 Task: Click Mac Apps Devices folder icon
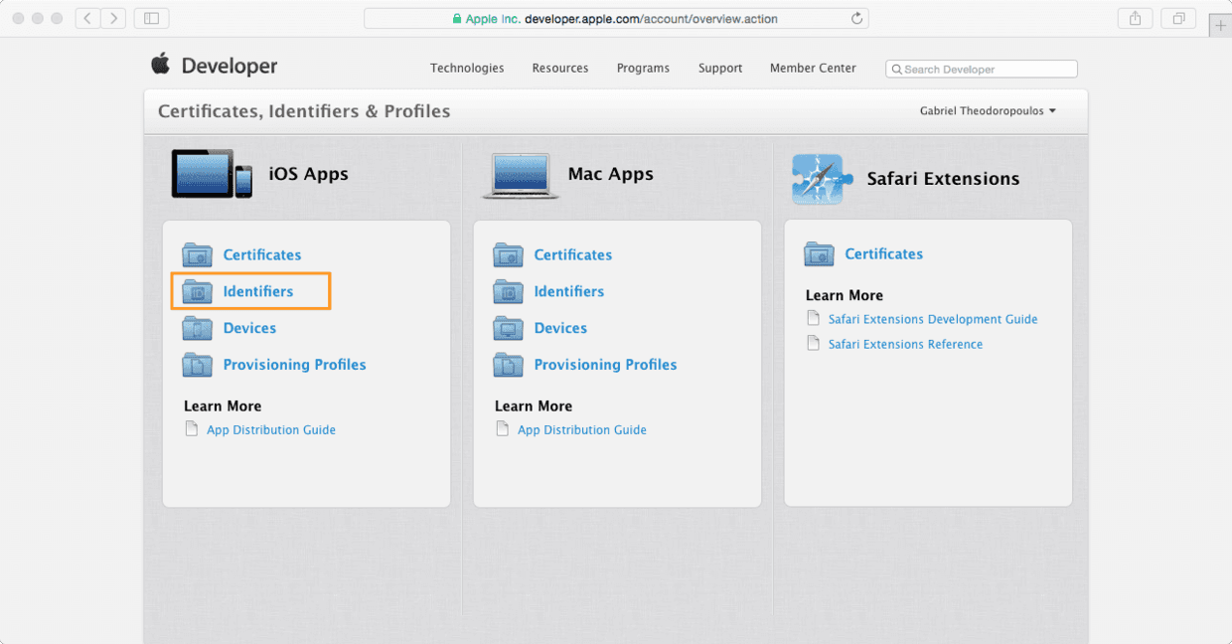pyautogui.click(x=508, y=328)
